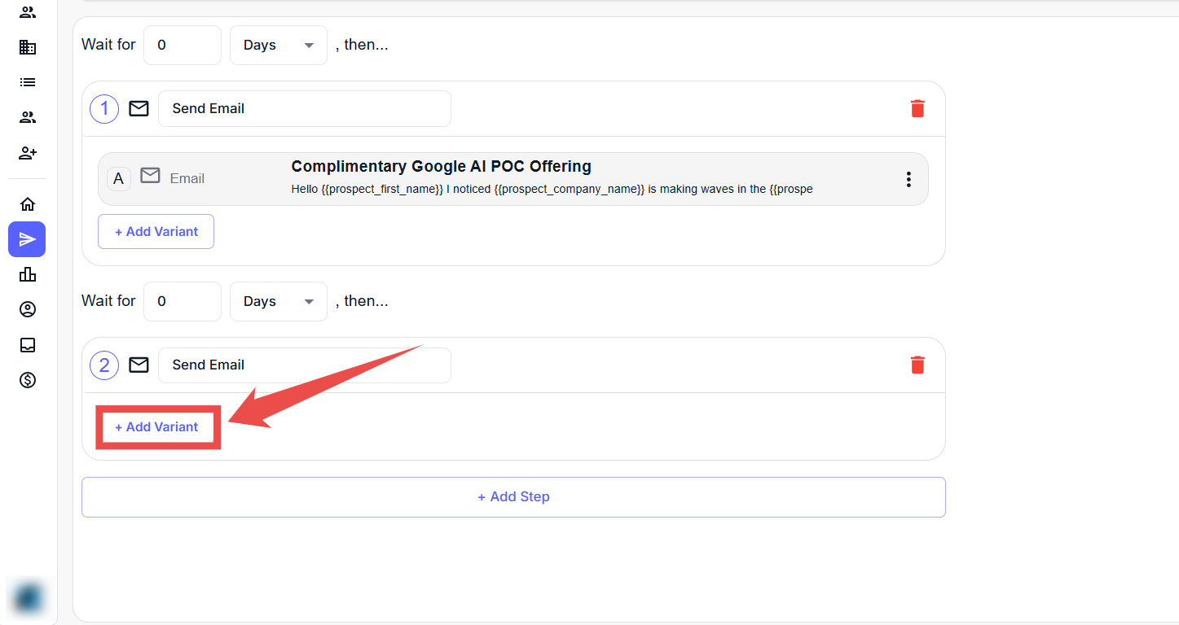The width and height of the screenshot is (1179, 625).
Task: Click the add-person icon in sidebar
Action: [x=28, y=152]
